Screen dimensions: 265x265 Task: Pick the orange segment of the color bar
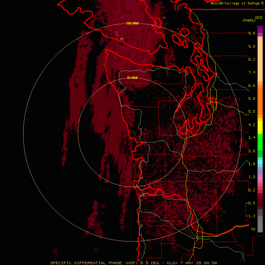[260, 101]
